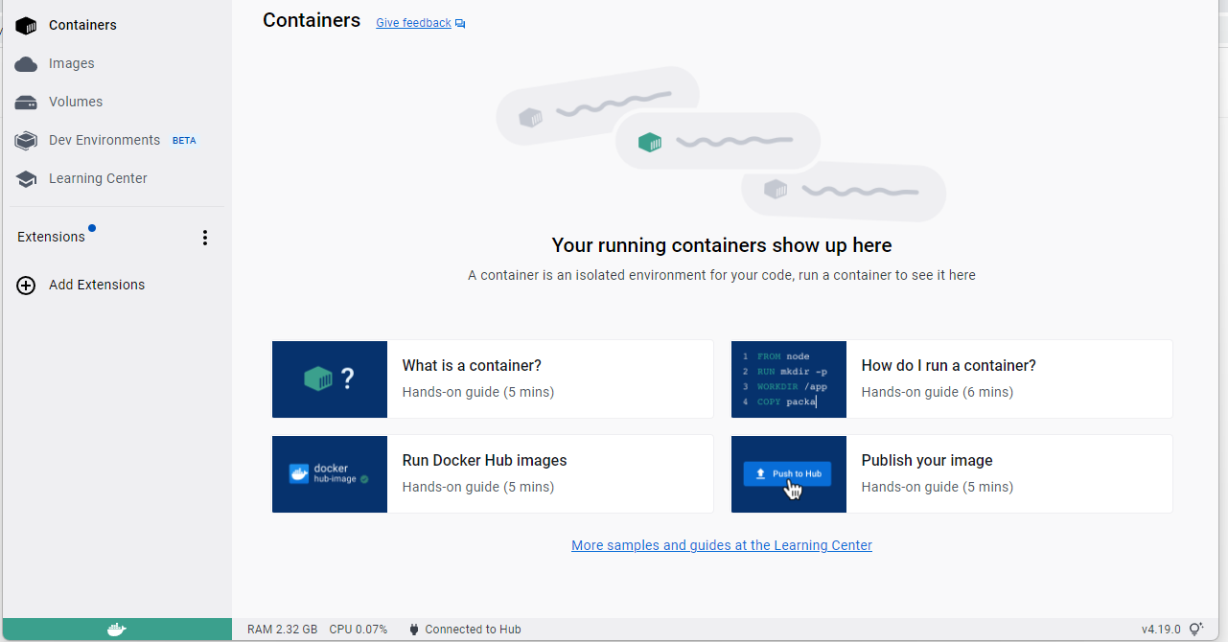Screen dimensions: 1228x642
Task: Click the CPU 0.07% status
Action: tap(359, 630)
